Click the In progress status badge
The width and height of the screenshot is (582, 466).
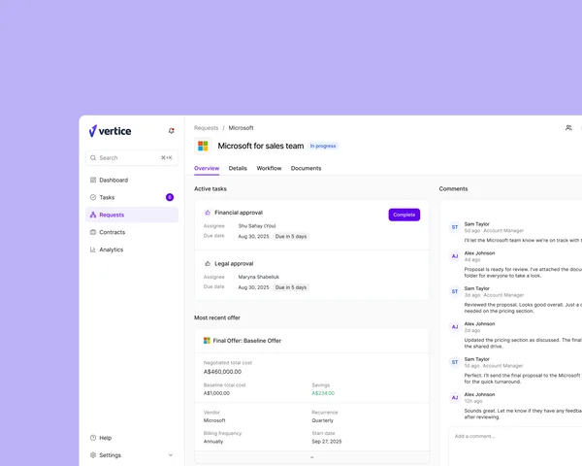(x=323, y=146)
